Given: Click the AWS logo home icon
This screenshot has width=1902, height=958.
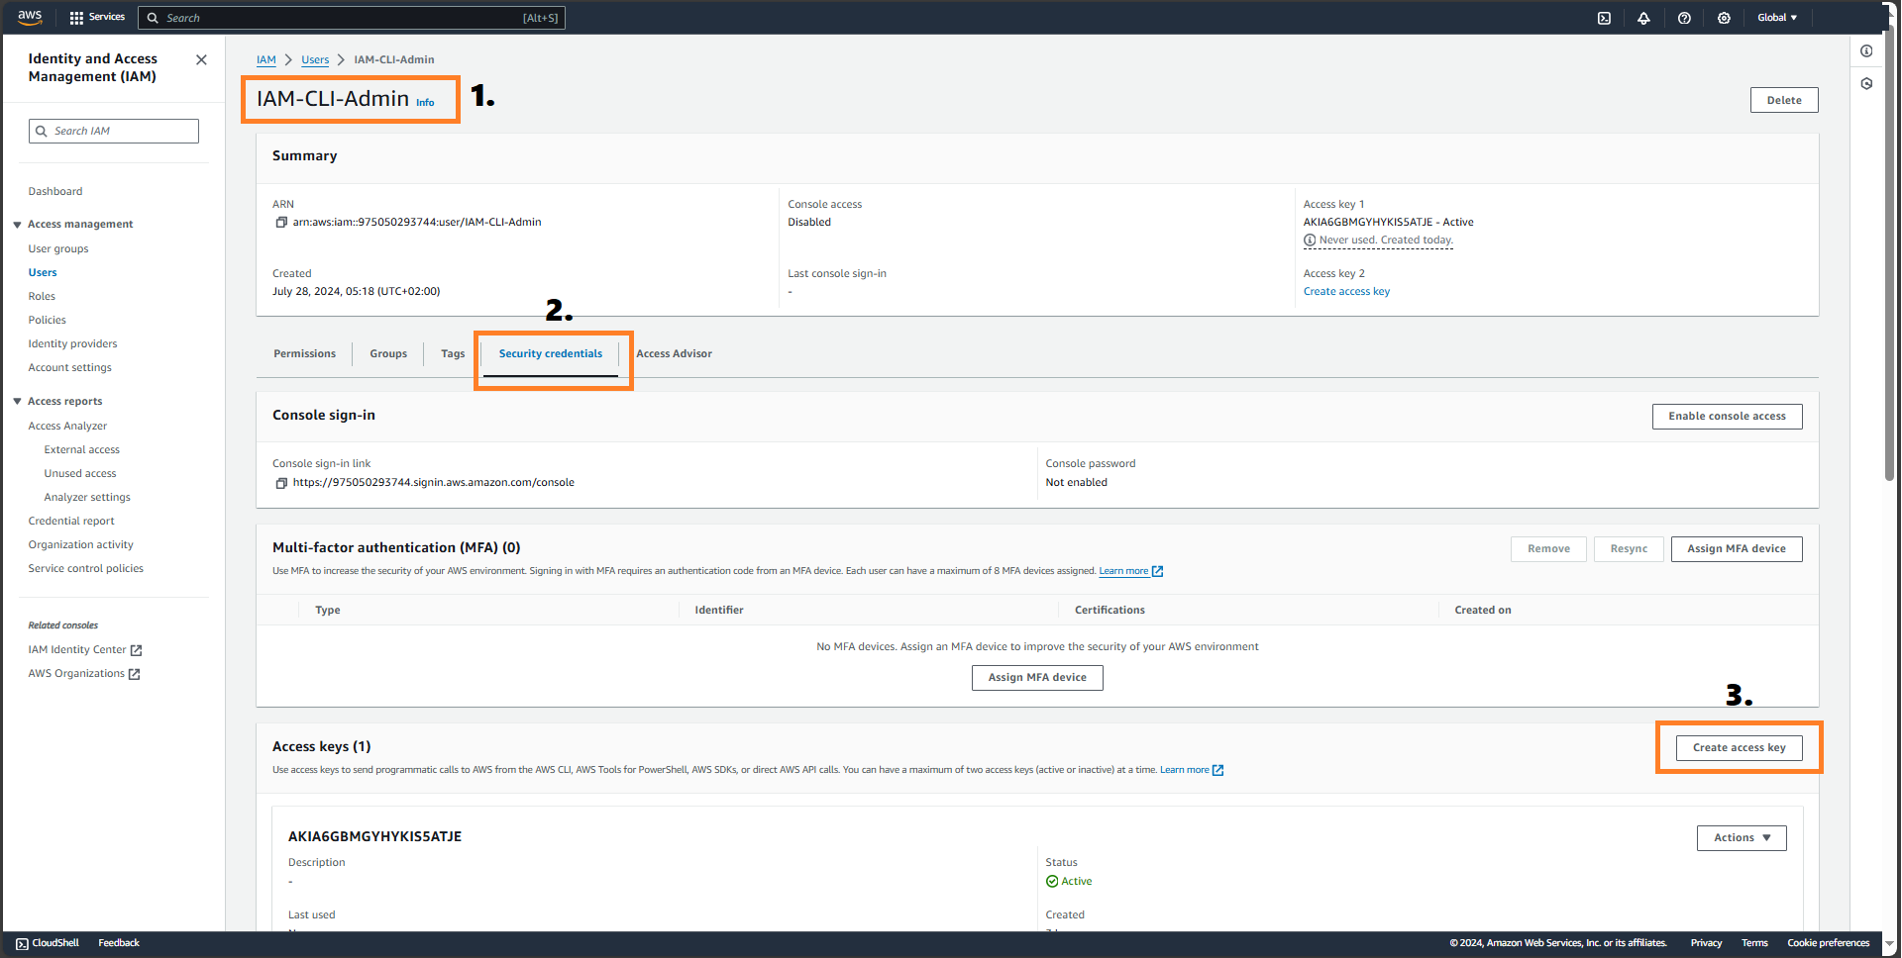Looking at the screenshot, I should (30, 17).
